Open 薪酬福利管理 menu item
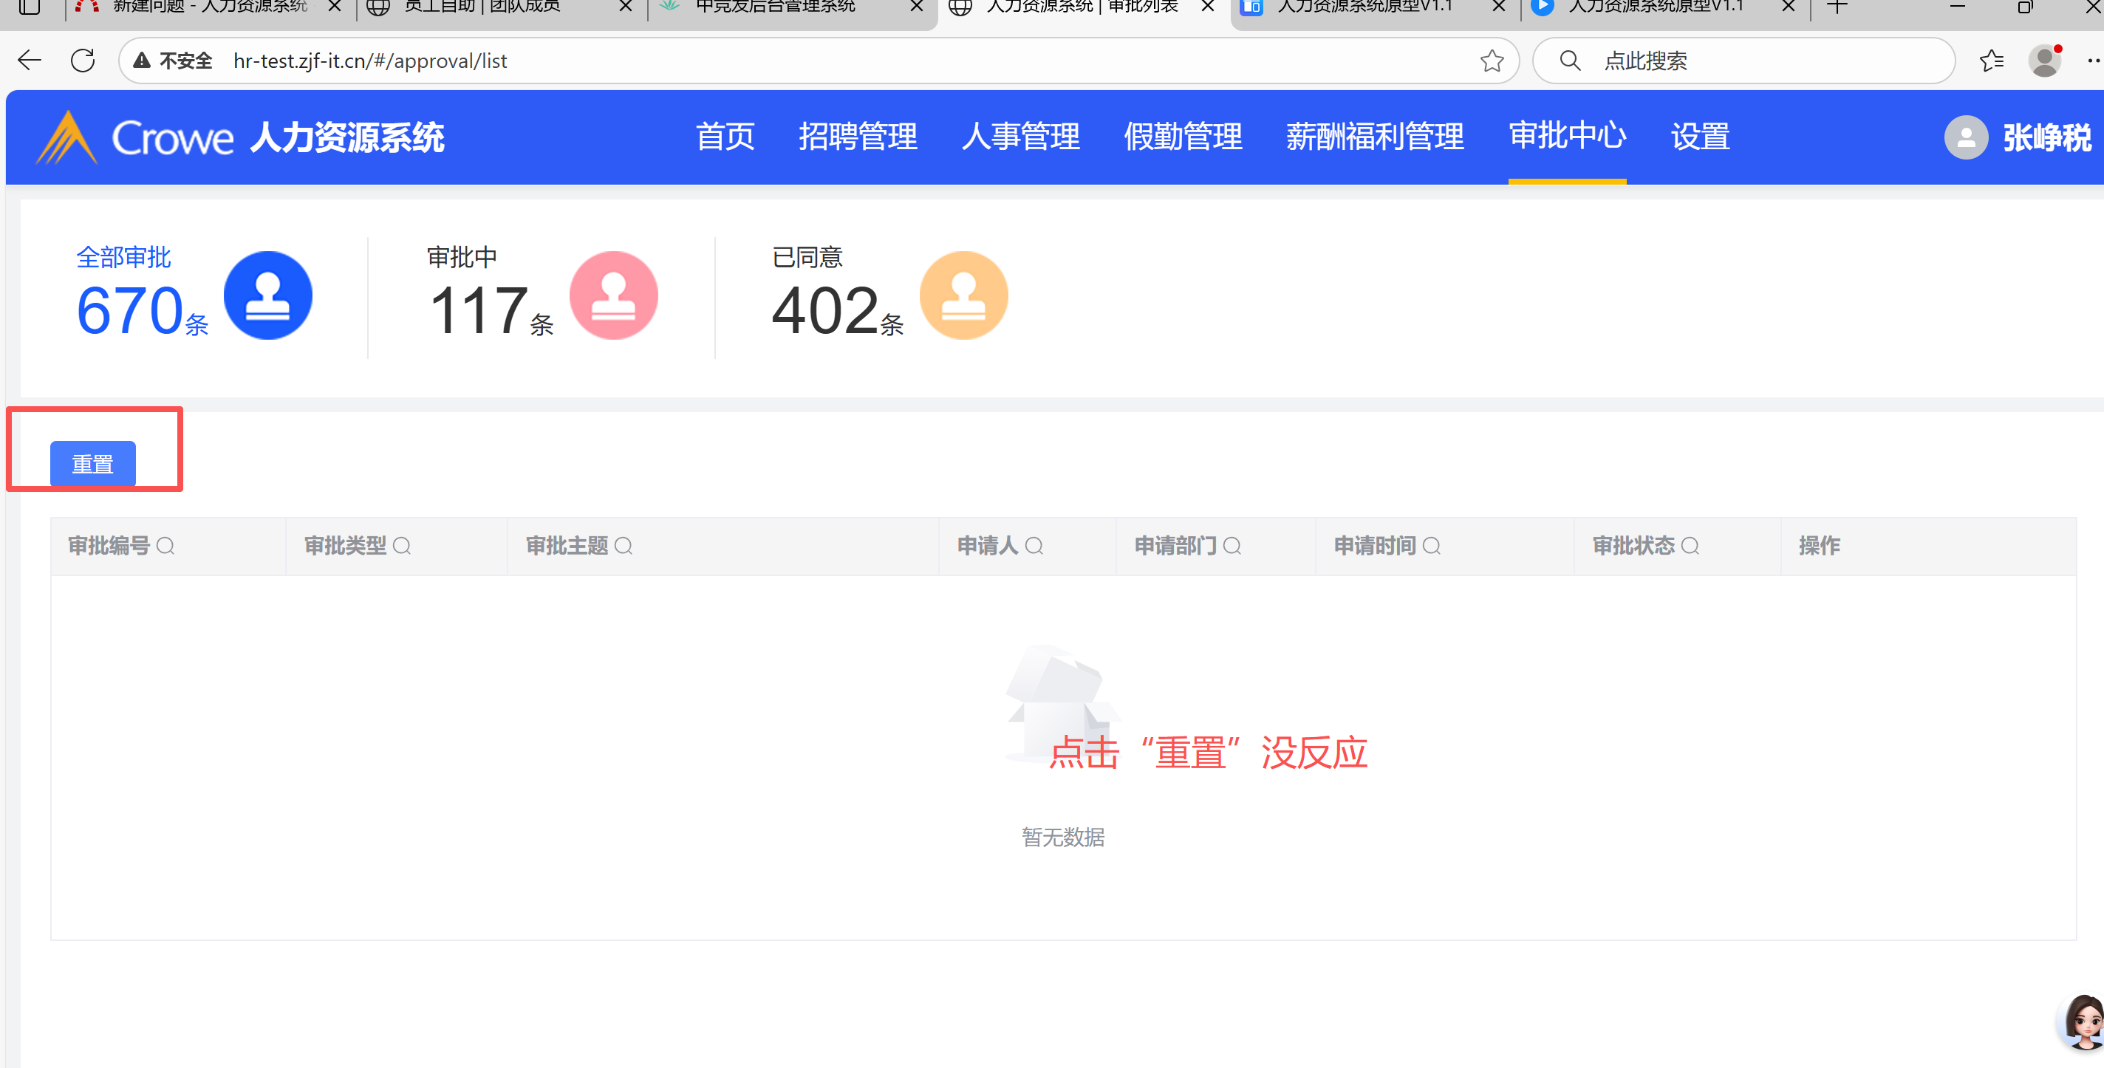This screenshot has width=2104, height=1068. [x=1375, y=137]
